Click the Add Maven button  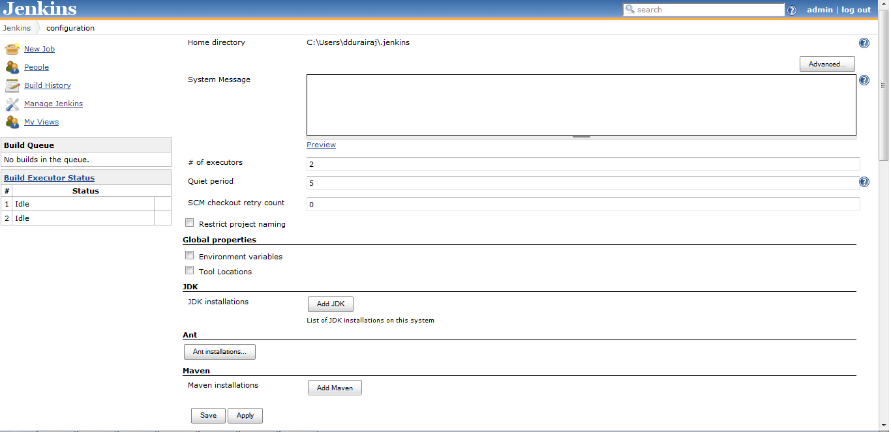(335, 388)
